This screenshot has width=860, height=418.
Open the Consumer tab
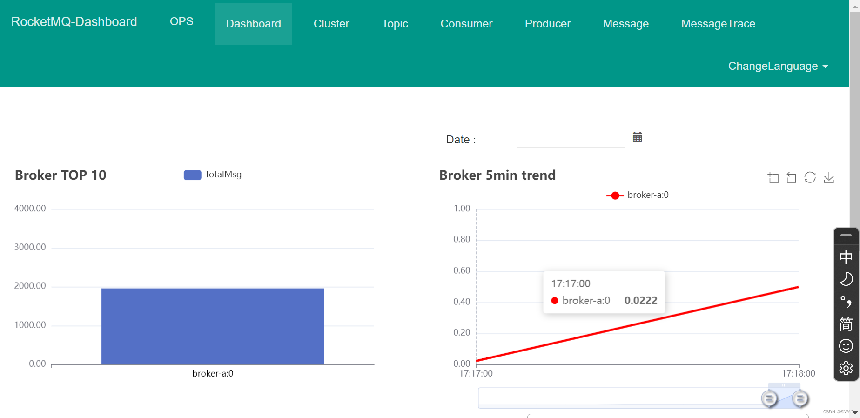(466, 24)
